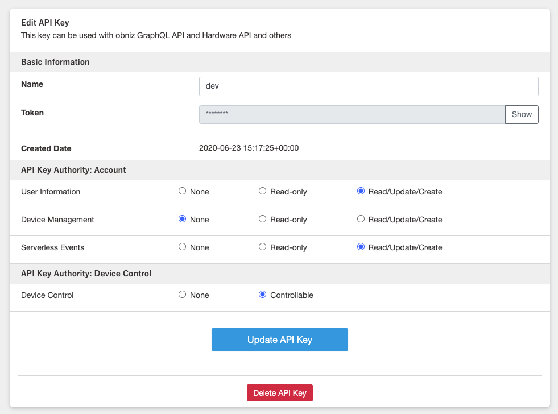Click the red Delete API Key button

(279, 393)
